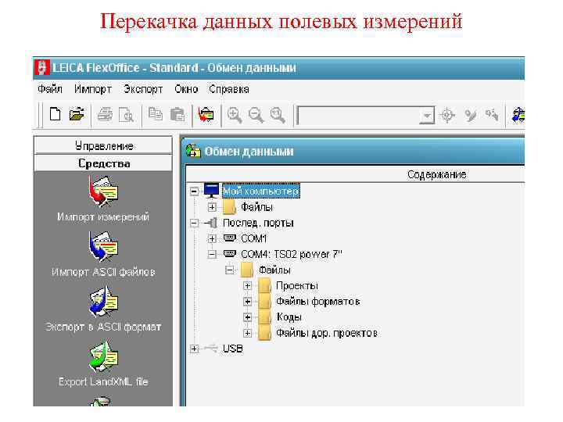Viewport: 563px width, 422px height.
Task: Open the Импорт ASCII файлов tool
Action: point(103,254)
